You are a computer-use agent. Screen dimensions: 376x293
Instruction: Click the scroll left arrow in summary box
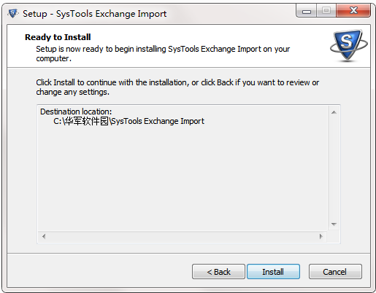[x=44, y=236]
